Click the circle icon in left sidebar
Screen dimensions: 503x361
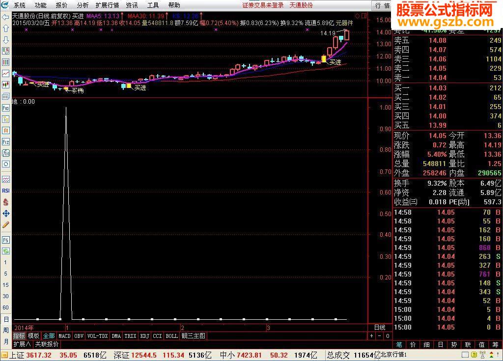click(5, 165)
